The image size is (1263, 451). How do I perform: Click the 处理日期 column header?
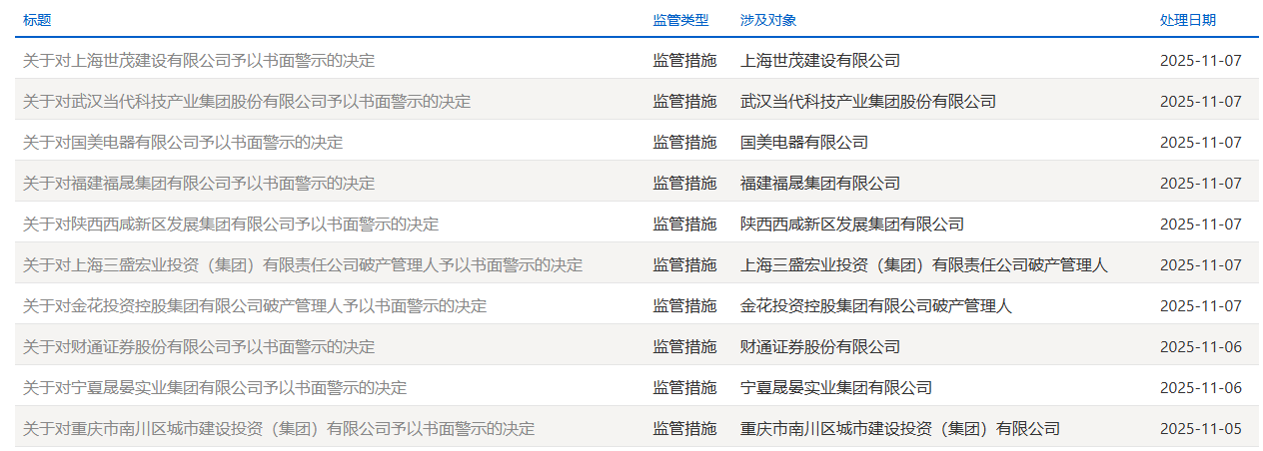(x=1188, y=20)
